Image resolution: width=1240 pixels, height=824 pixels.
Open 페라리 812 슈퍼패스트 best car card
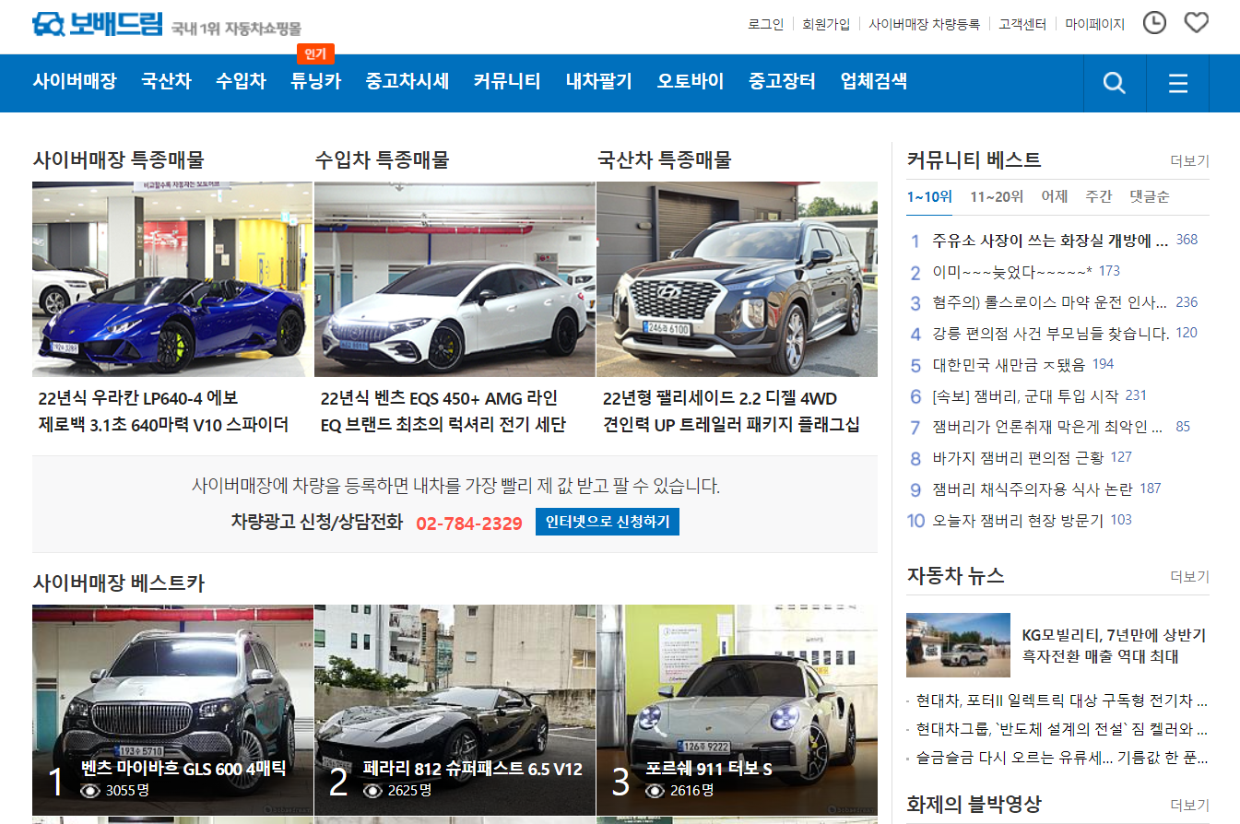point(455,710)
